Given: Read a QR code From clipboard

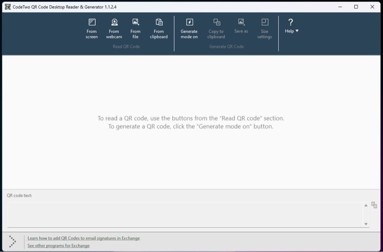Looking at the screenshot, I should (159, 29).
